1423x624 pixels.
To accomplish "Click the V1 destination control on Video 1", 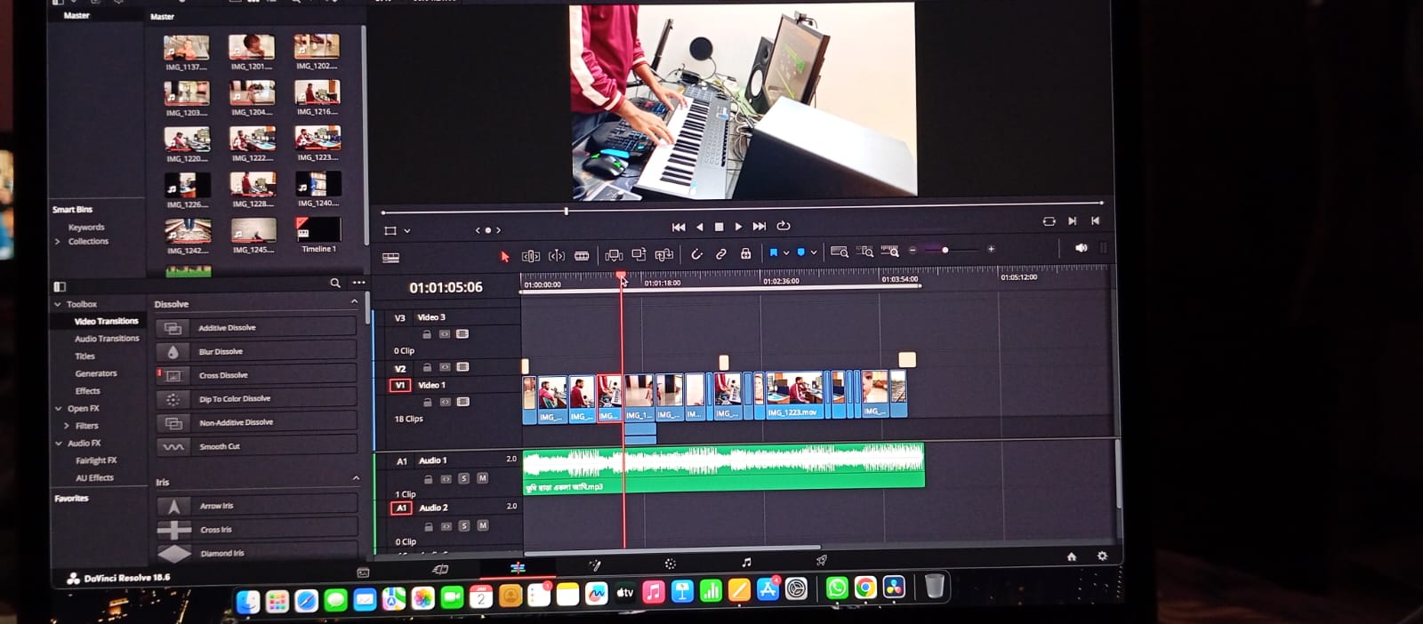I will tap(400, 385).
